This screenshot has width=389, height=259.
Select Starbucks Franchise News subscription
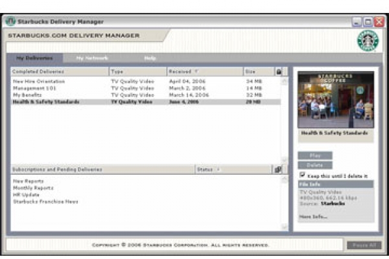click(45, 201)
